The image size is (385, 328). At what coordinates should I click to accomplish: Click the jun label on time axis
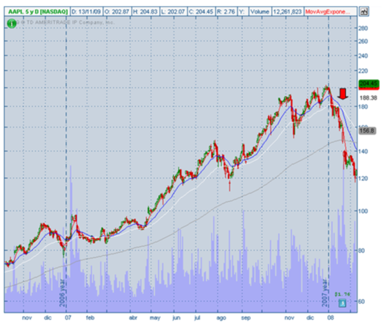176,318
